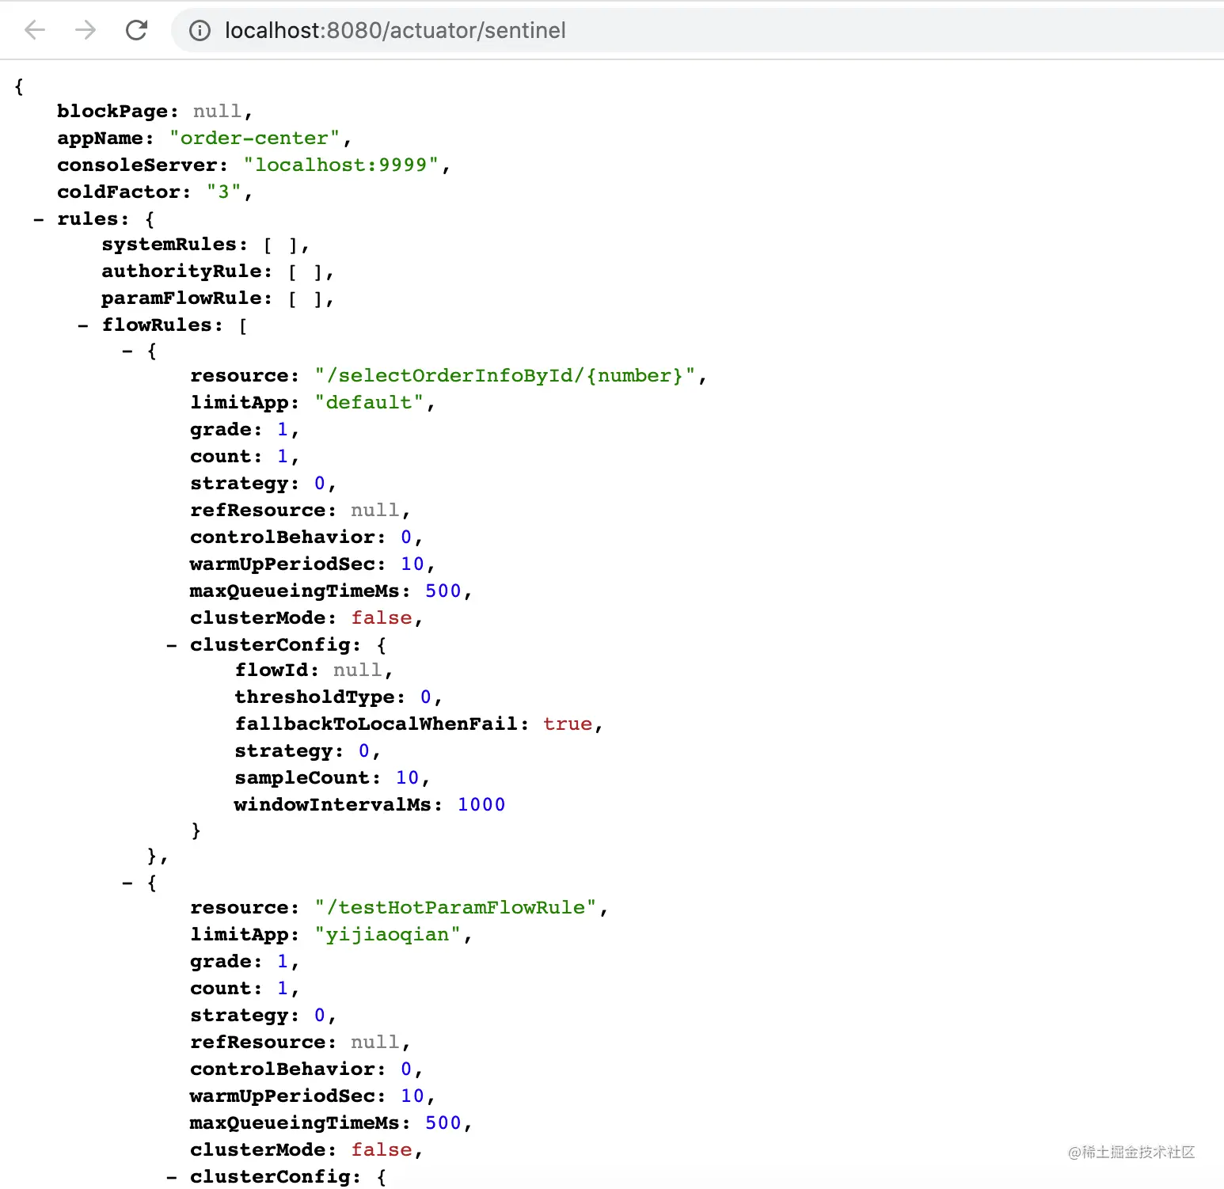1224x1189 pixels.
Task: Select the "default" limitApp value
Action: (x=369, y=403)
